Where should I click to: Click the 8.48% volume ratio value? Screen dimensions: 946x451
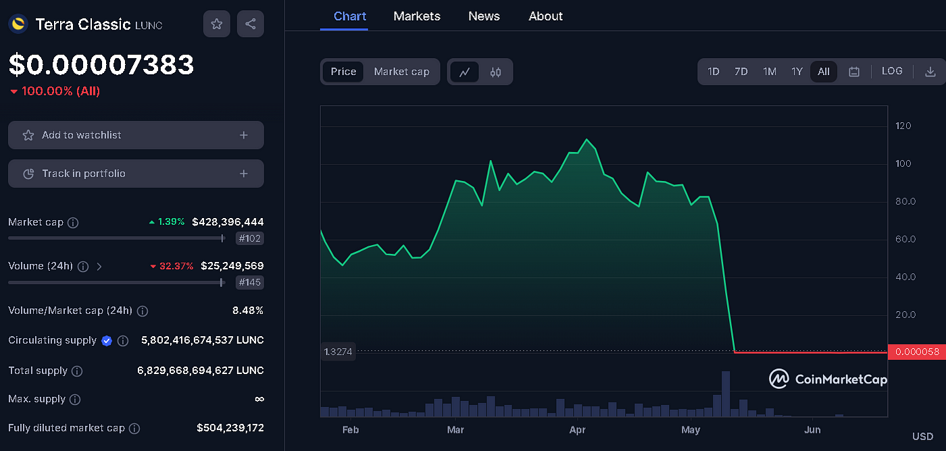[x=248, y=311]
